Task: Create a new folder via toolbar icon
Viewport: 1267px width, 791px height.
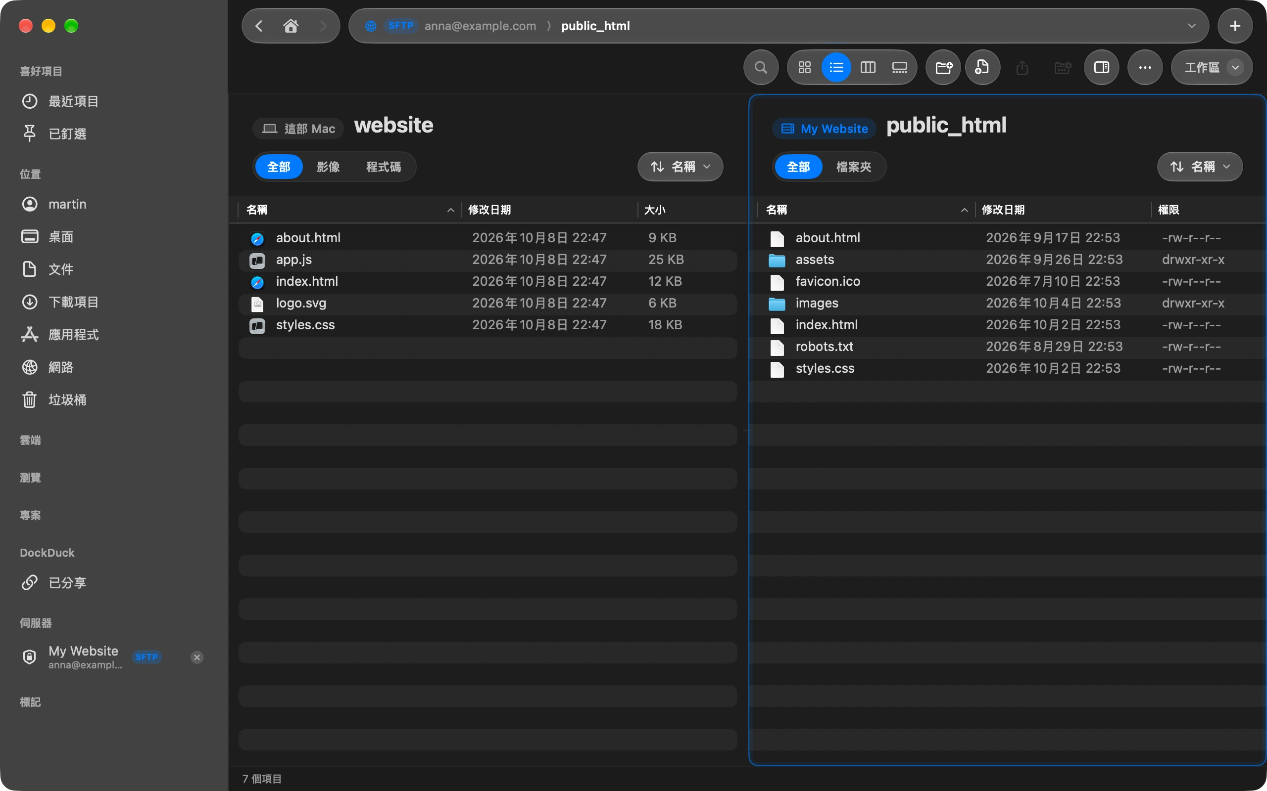Action: (943, 68)
